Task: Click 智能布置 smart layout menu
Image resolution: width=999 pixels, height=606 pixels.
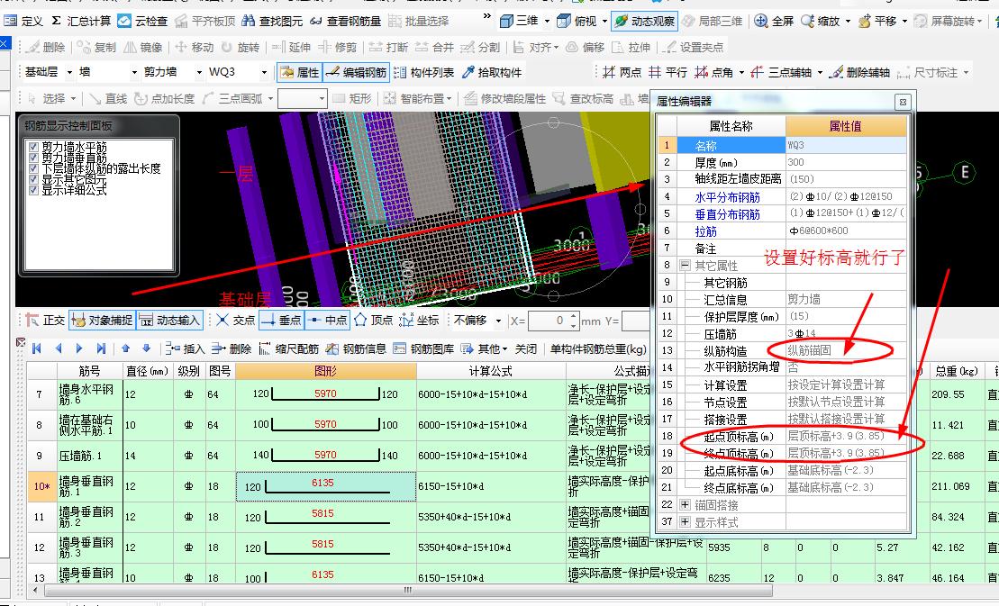Action: pyautogui.click(x=419, y=98)
